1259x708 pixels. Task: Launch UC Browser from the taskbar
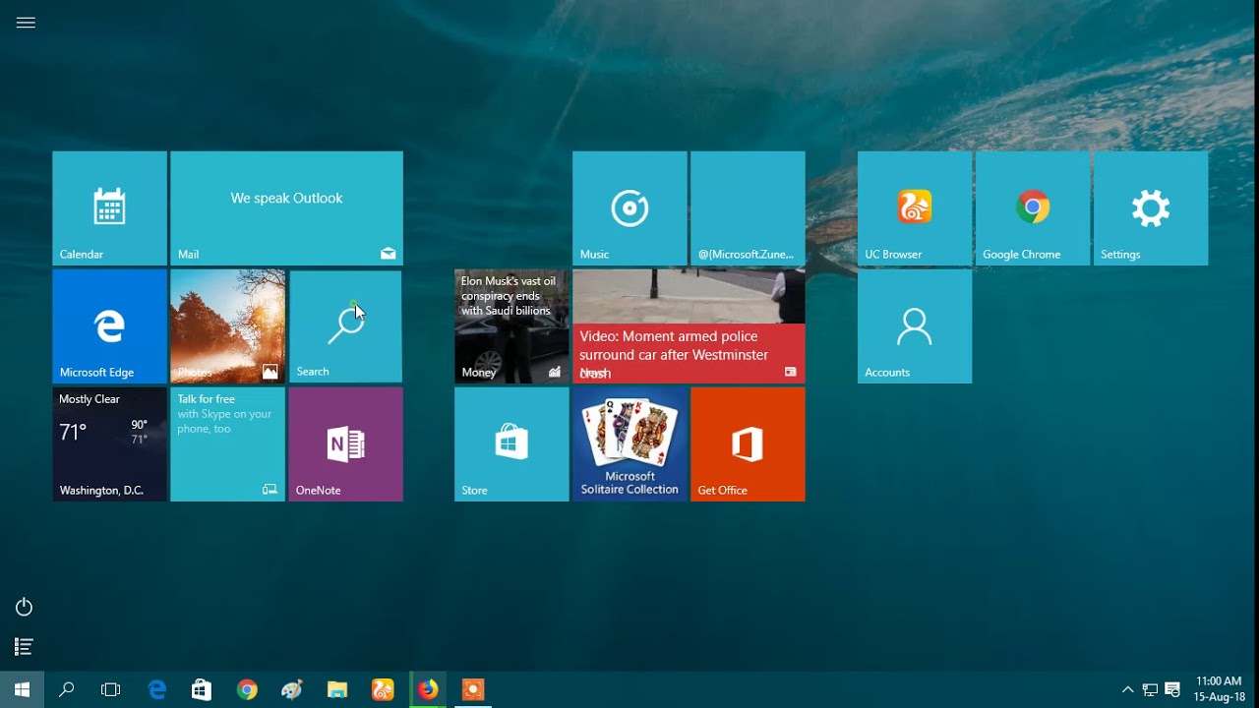pos(383,690)
